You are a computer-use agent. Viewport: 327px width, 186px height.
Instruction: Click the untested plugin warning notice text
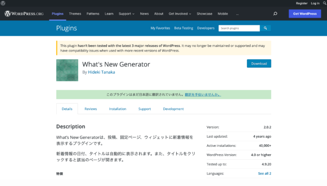point(163,48)
